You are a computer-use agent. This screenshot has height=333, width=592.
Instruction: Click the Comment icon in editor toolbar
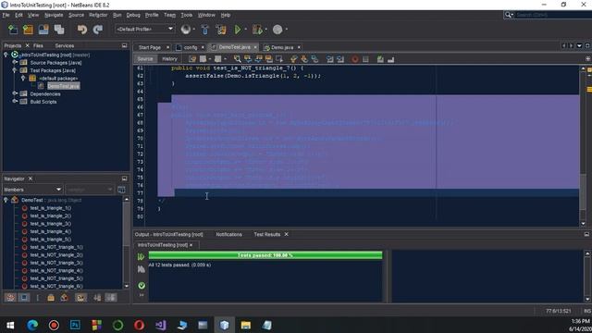pyautogui.click(x=380, y=59)
